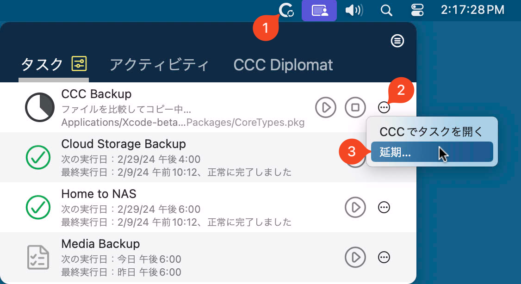Click Home to NAS 最終実行日 line
The image size is (521, 284).
(176, 222)
